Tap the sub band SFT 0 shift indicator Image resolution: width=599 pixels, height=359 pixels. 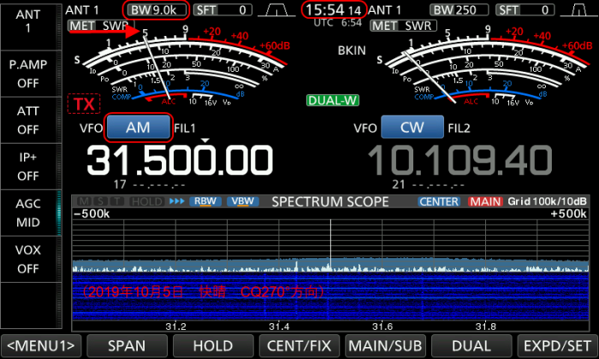525,10
